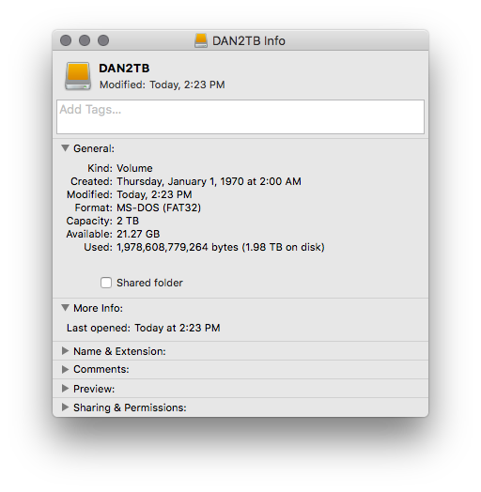
Task: Expand the Preview section
Action: point(66,389)
